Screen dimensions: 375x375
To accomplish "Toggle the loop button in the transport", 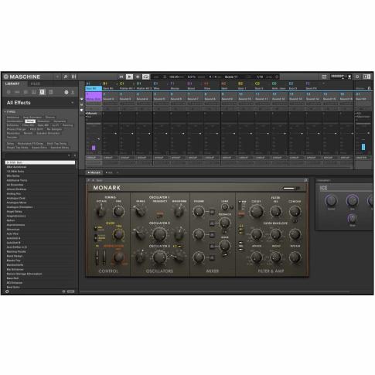I will [x=146, y=77].
